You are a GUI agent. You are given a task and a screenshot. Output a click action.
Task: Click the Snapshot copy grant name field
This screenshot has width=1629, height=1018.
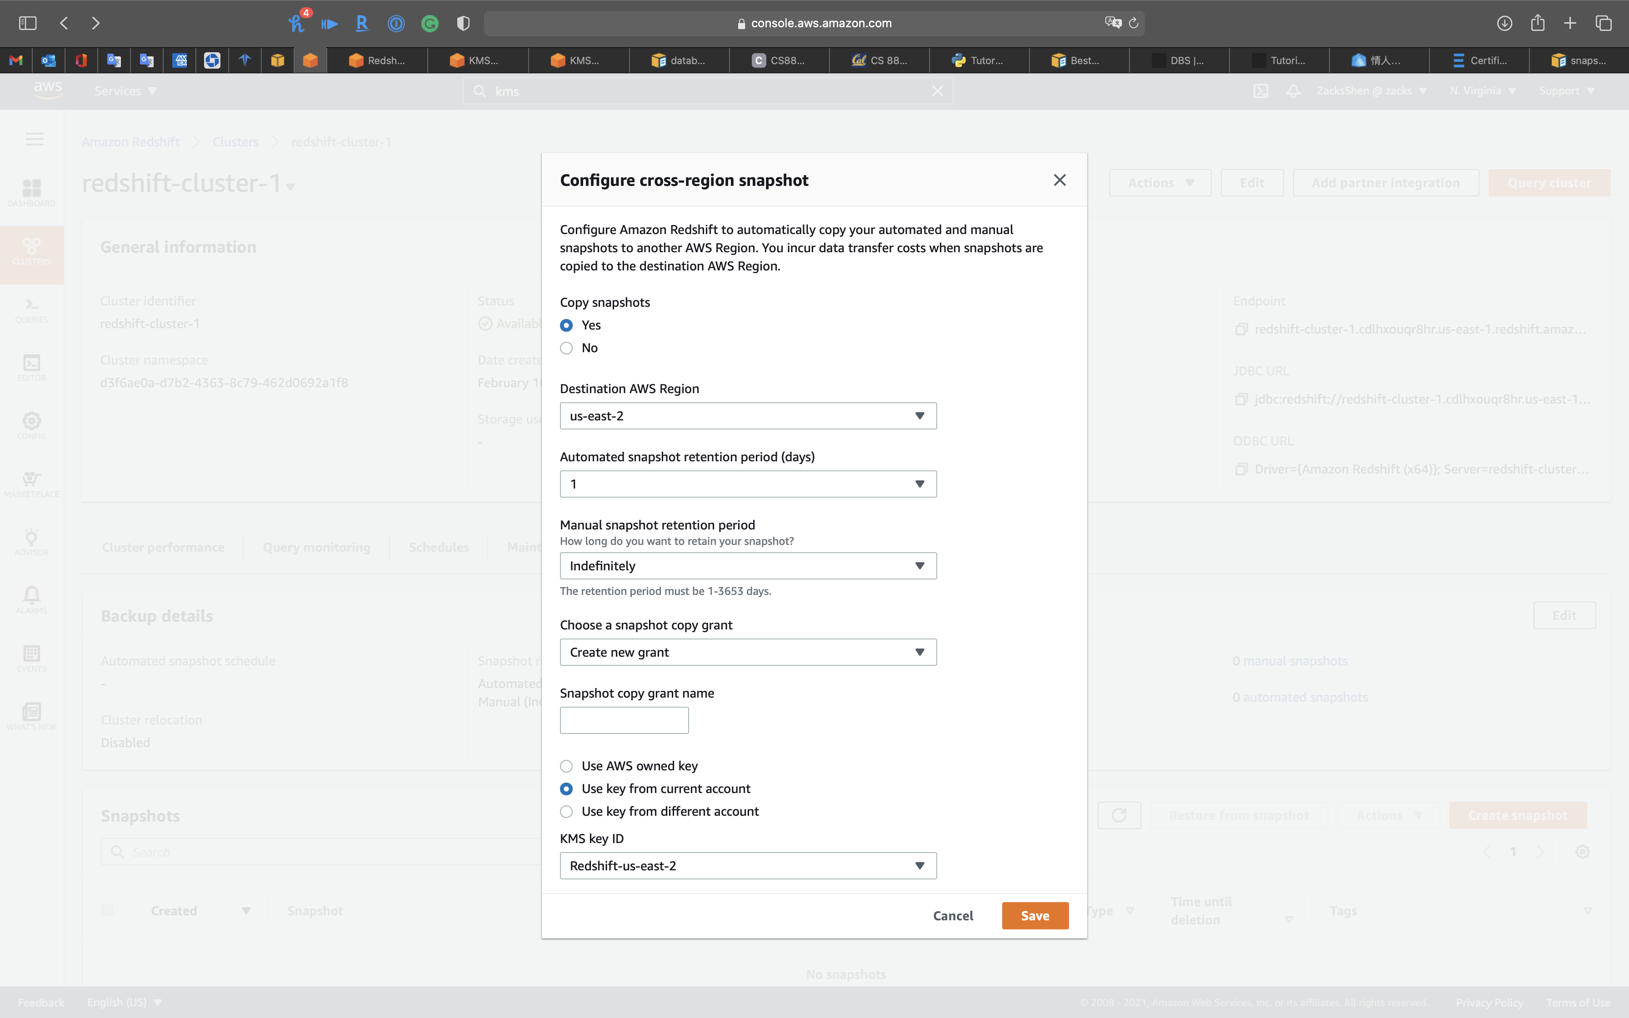624,720
